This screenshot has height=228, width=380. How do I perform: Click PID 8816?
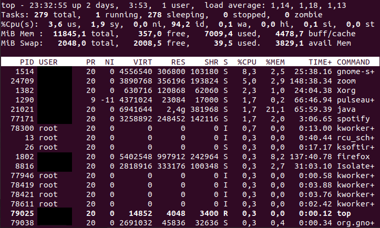tap(25, 166)
